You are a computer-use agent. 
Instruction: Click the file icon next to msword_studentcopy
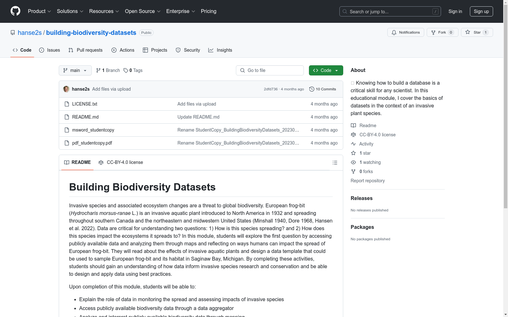(67, 130)
